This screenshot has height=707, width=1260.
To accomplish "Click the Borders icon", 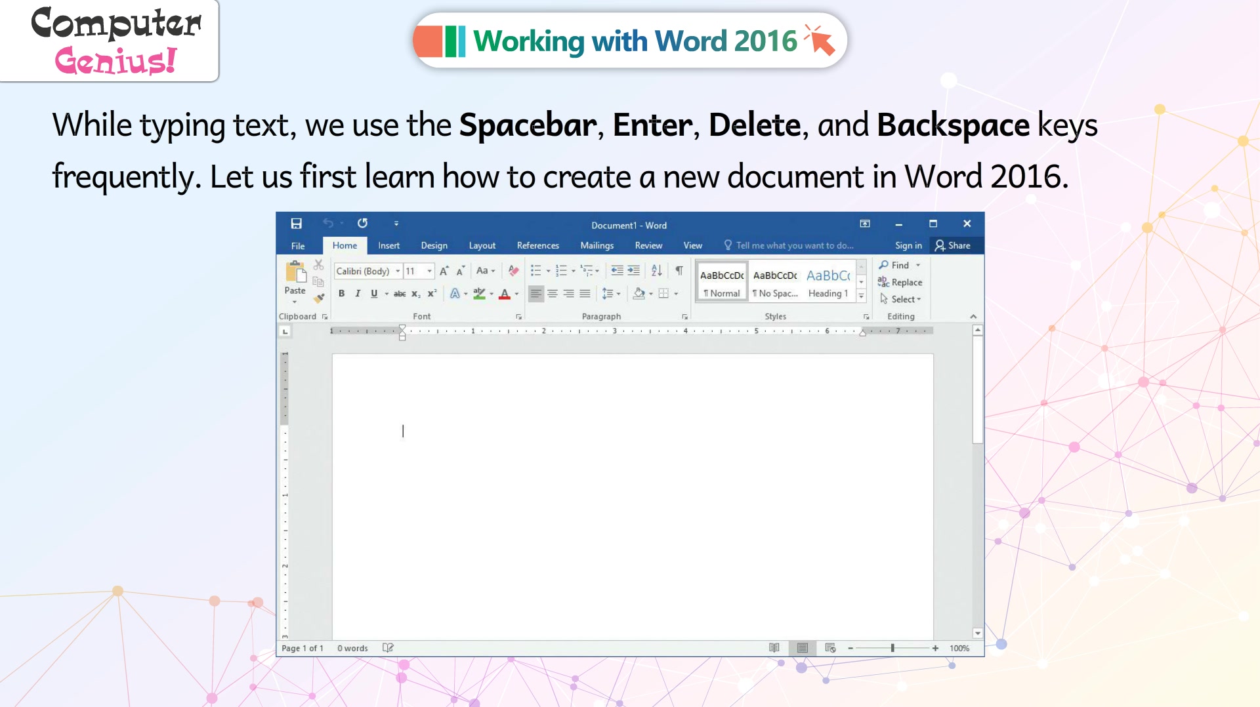I will (x=663, y=294).
